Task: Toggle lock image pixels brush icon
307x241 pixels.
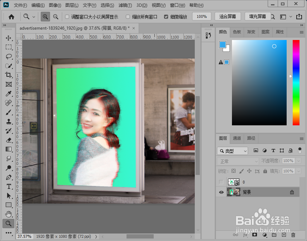Action: tap(241, 171)
